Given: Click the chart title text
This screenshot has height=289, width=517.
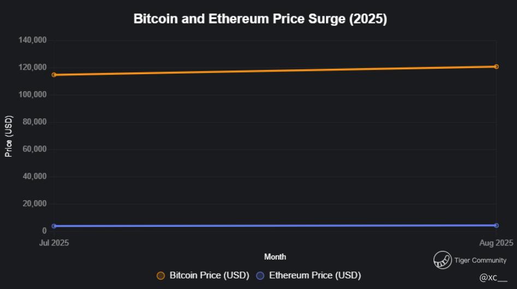Looking at the screenshot, I should click(x=260, y=19).
